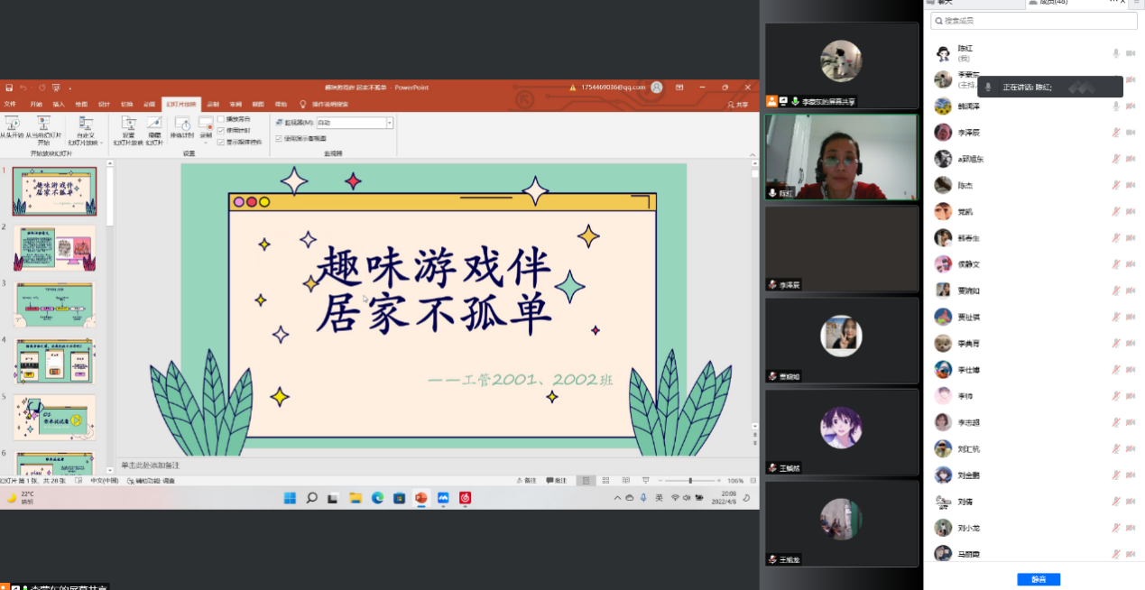The width and height of the screenshot is (1145, 590).
Task: Click the Windows Start button
Action: tap(290, 498)
